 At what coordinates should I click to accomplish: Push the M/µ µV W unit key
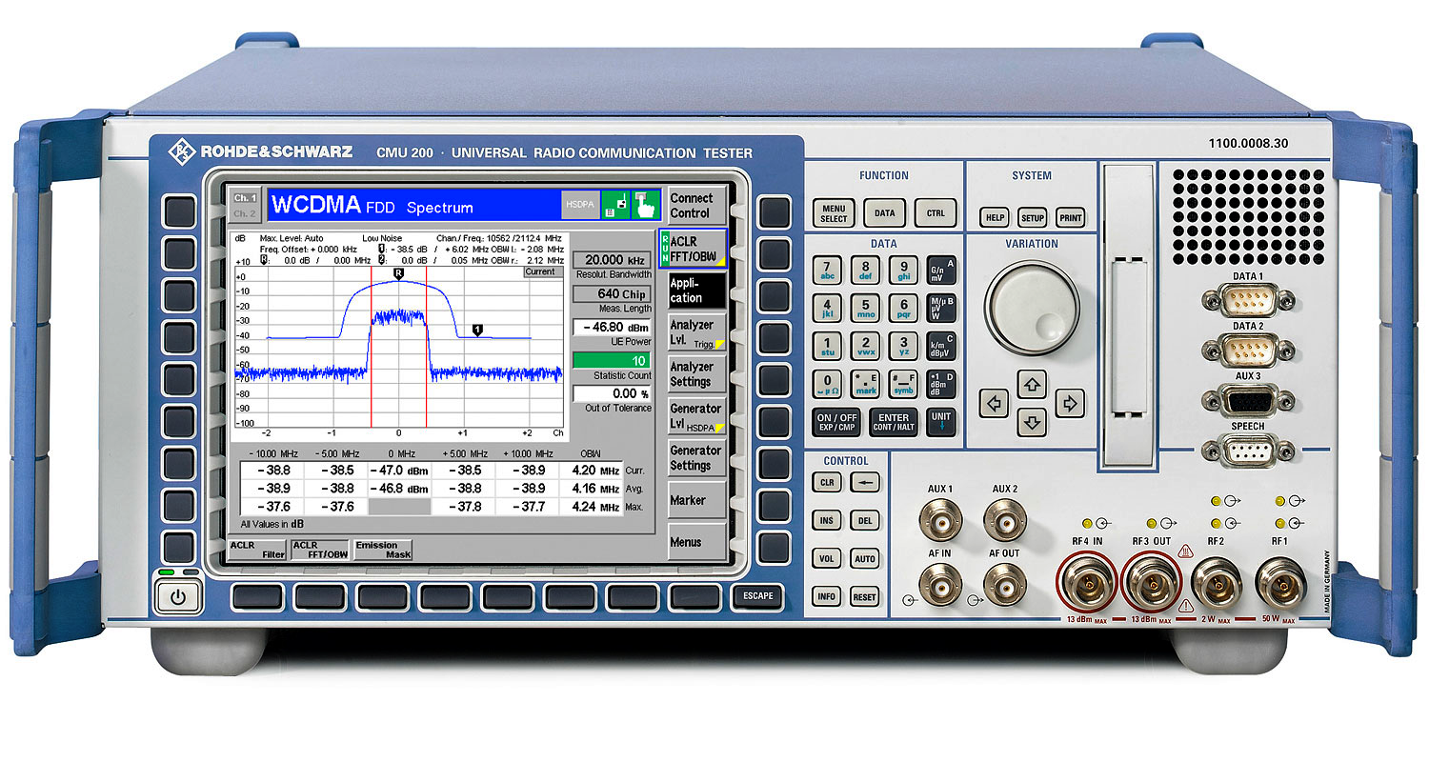pos(941,309)
